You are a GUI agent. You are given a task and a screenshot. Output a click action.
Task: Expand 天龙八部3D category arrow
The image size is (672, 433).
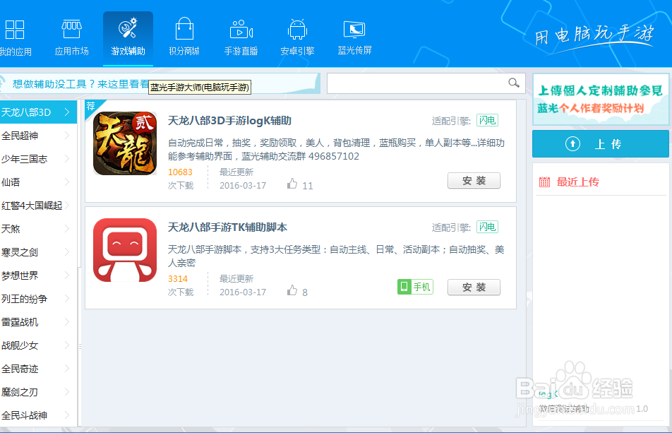tap(67, 112)
